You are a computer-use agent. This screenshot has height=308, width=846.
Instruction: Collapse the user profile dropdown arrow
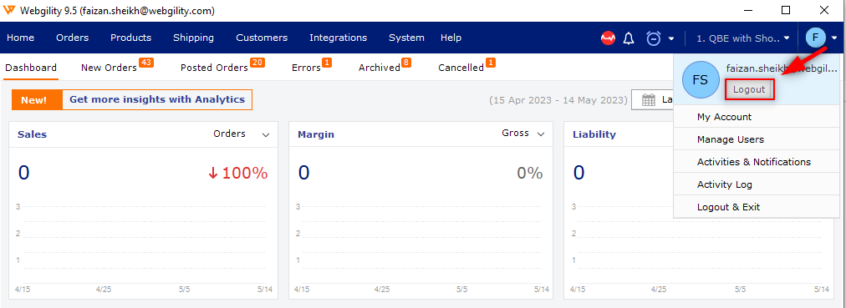click(x=834, y=38)
